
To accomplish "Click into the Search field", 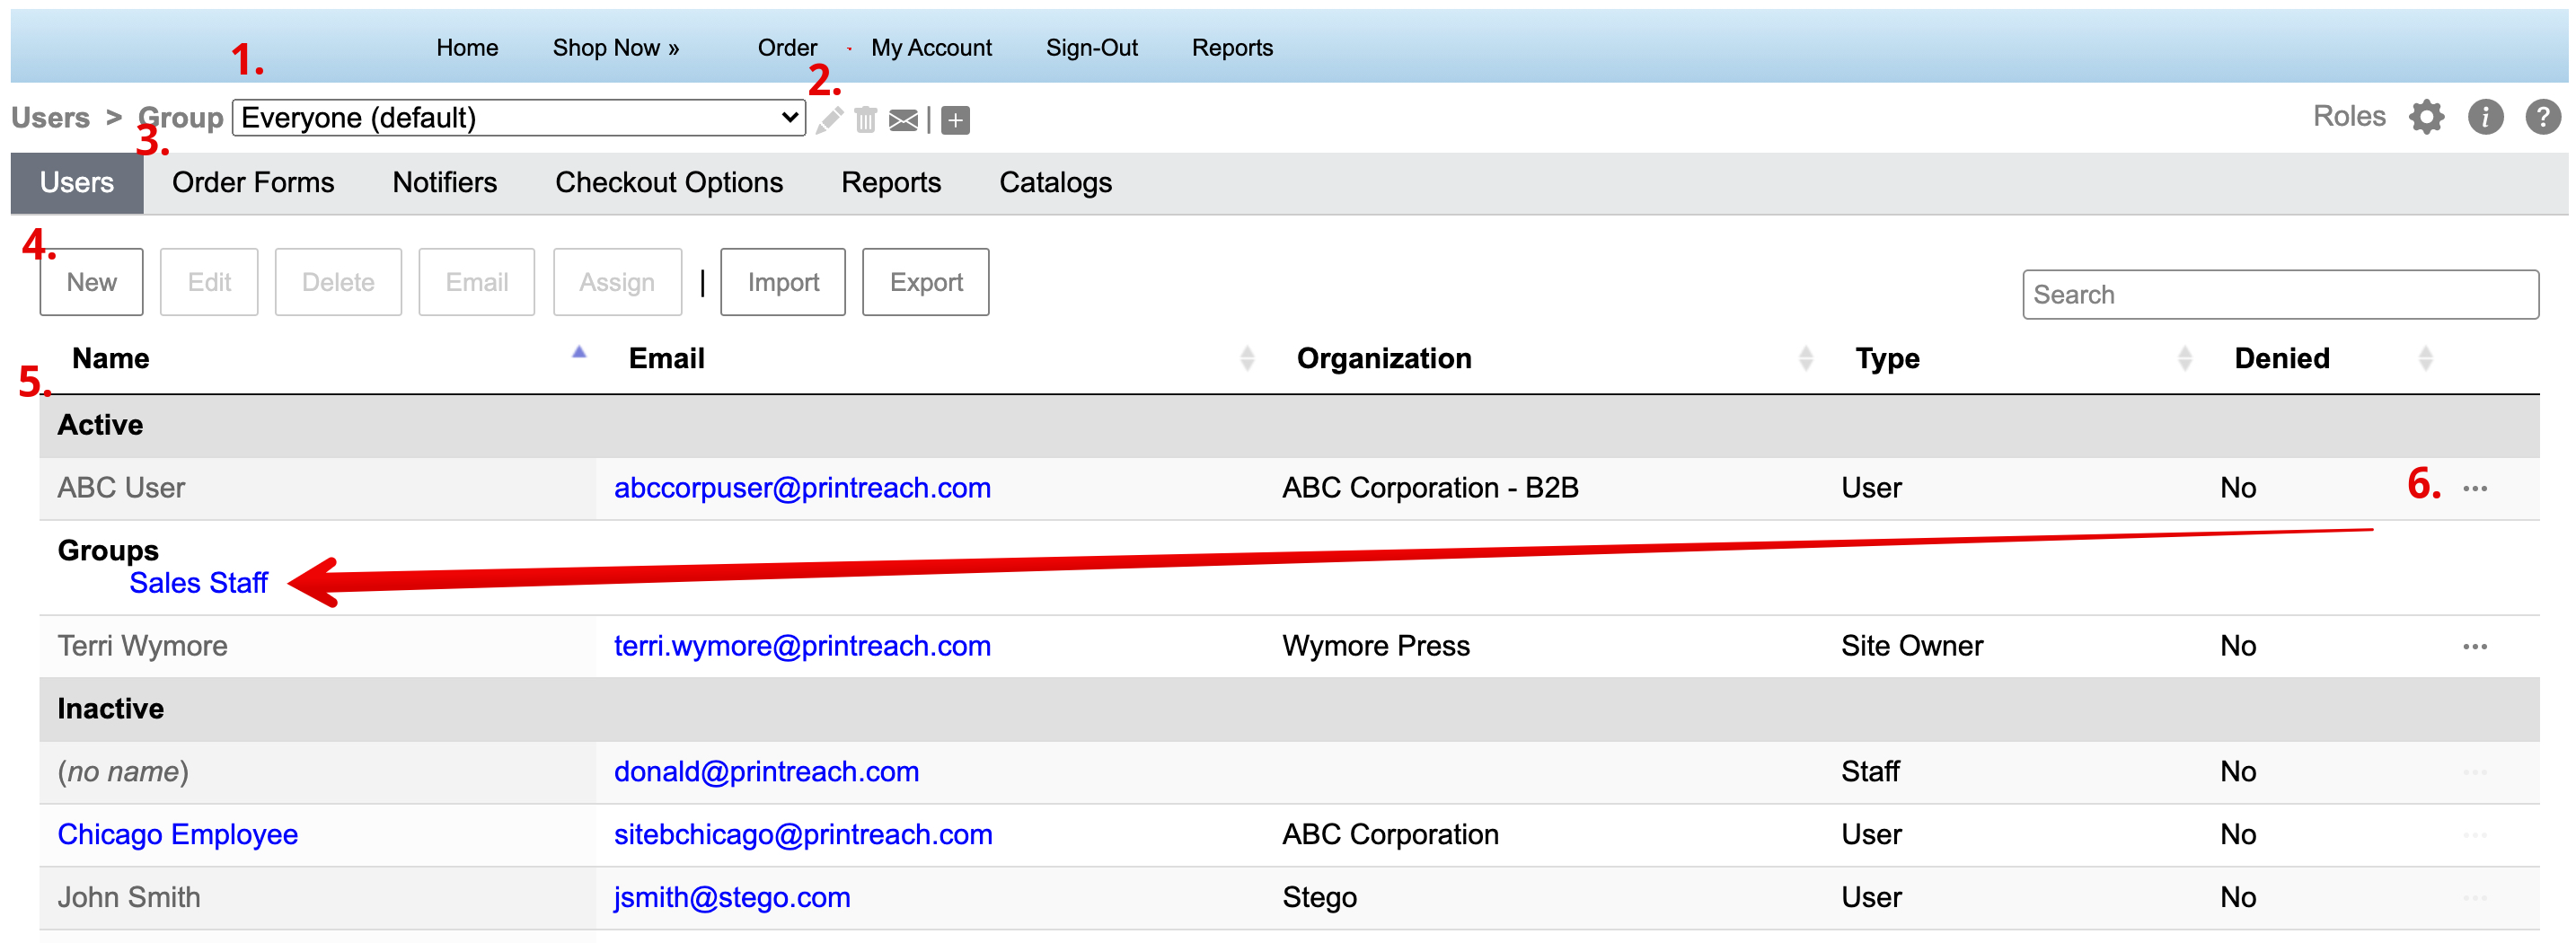I will [x=2280, y=295].
